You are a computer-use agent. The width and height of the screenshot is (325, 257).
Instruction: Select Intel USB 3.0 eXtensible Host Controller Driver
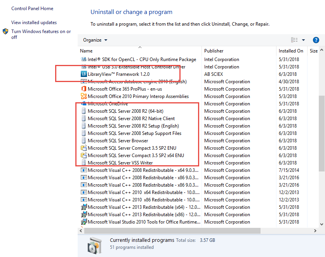pos(136,67)
